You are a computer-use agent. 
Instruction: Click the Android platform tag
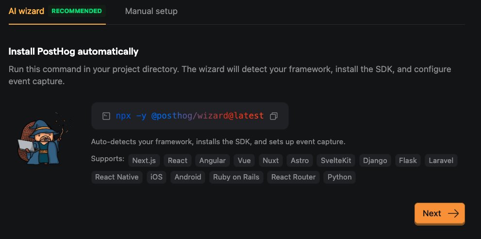coord(188,177)
